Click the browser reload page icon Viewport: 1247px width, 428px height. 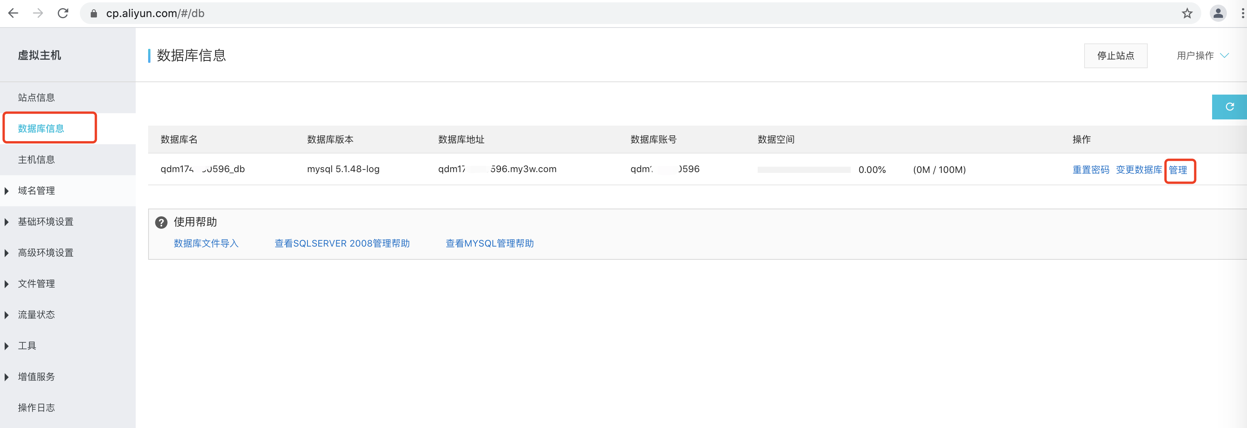63,13
